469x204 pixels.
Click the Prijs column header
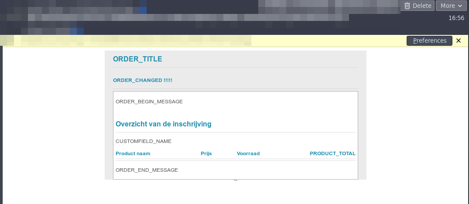pos(206,153)
